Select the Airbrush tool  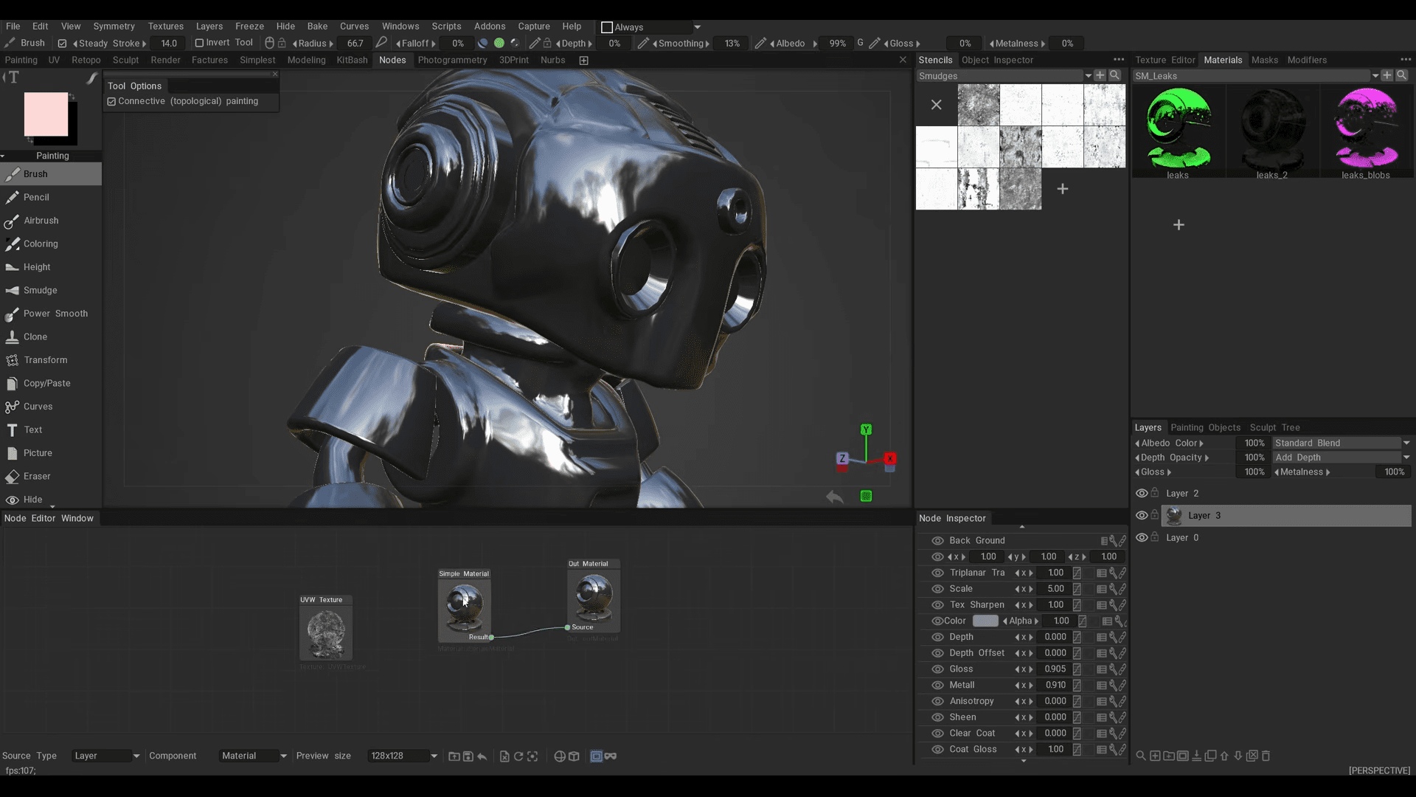50,221
